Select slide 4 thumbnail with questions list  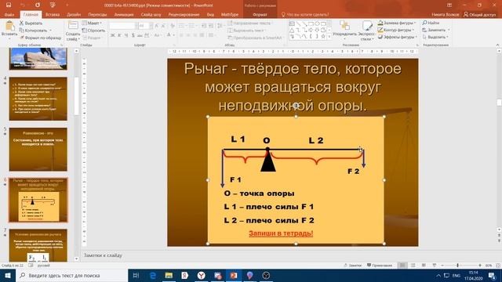point(38,99)
